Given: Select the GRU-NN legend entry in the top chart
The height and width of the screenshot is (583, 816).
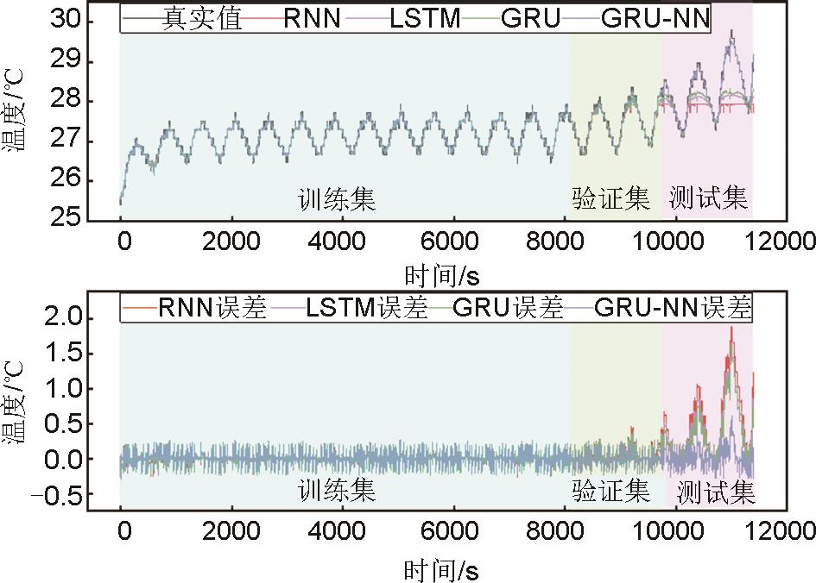Looking at the screenshot, I should pos(655,19).
